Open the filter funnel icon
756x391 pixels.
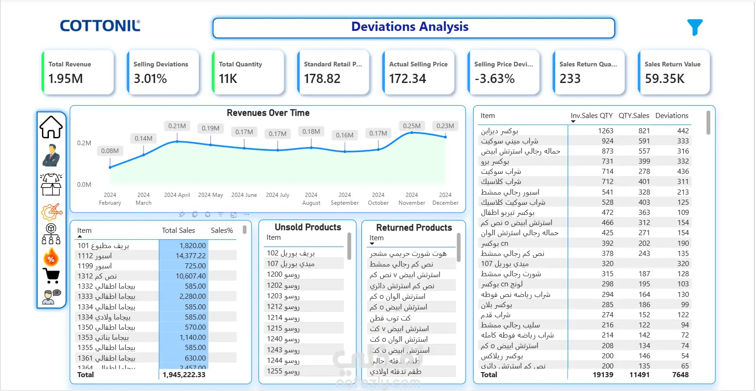click(695, 27)
